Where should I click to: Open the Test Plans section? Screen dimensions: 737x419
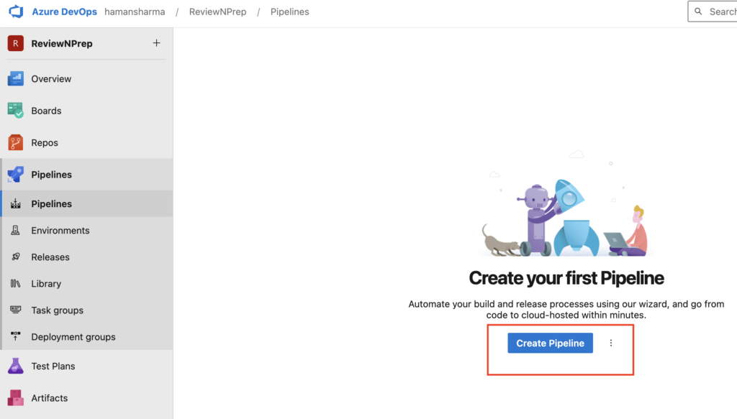point(53,366)
